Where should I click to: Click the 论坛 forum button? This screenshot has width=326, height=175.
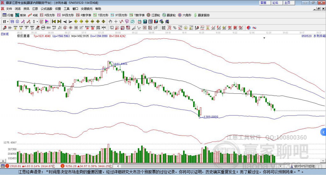coord(277,3)
